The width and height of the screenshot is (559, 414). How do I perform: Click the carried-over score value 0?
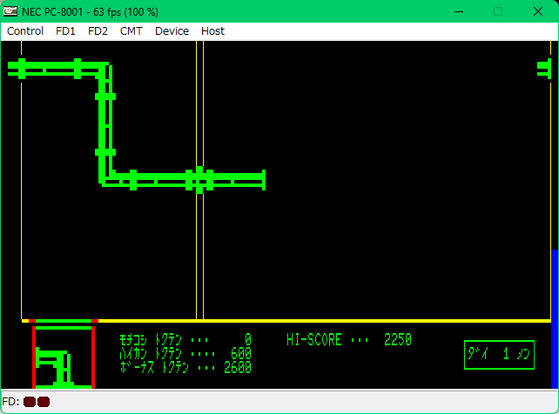[248, 339]
